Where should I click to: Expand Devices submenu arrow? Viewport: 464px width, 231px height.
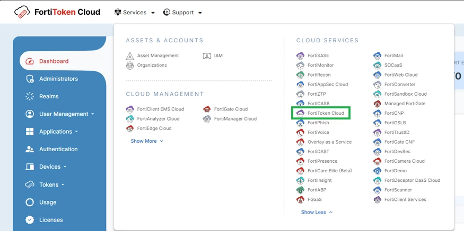pyautogui.click(x=65, y=167)
